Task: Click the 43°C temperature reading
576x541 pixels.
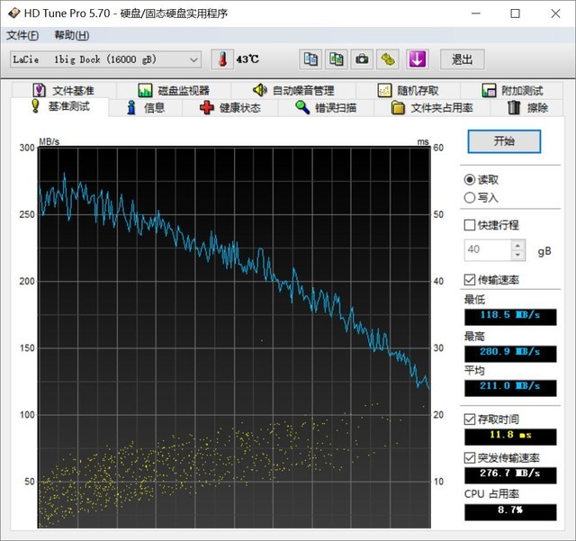Action: 247,59
